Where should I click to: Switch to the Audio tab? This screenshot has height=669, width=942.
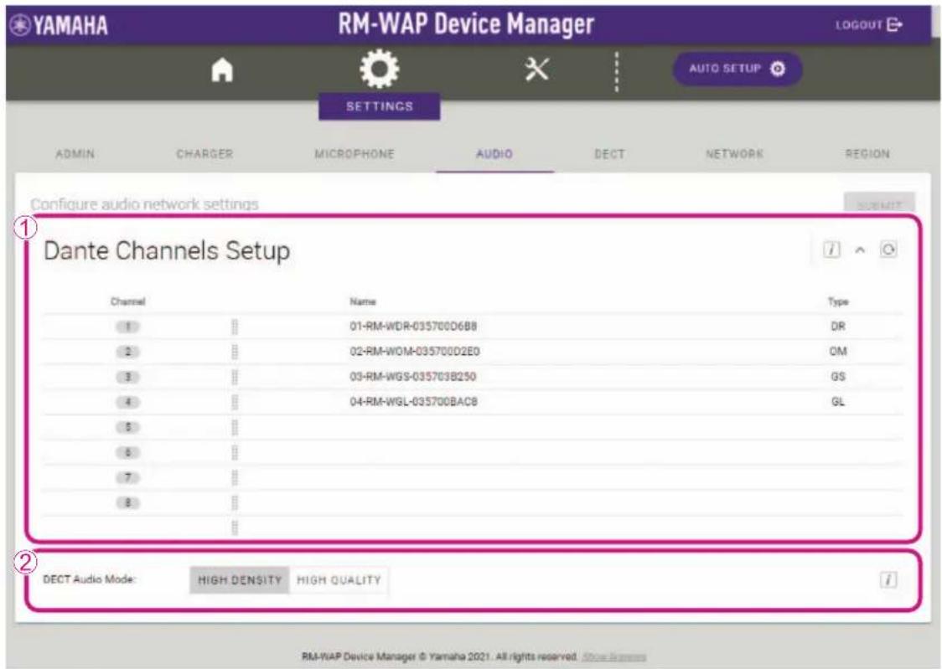[x=494, y=154]
